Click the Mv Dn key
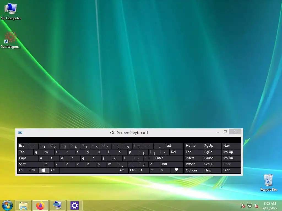This screenshot has width=282, height=211. (x=231, y=158)
